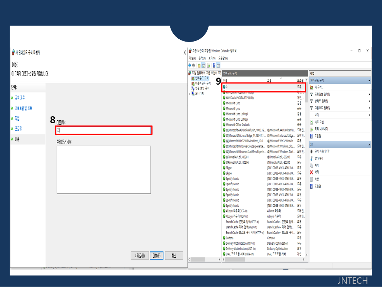The image size is (382, 287).
Task: Click the 설명(옵션) description text area
Action: coord(103,170)
